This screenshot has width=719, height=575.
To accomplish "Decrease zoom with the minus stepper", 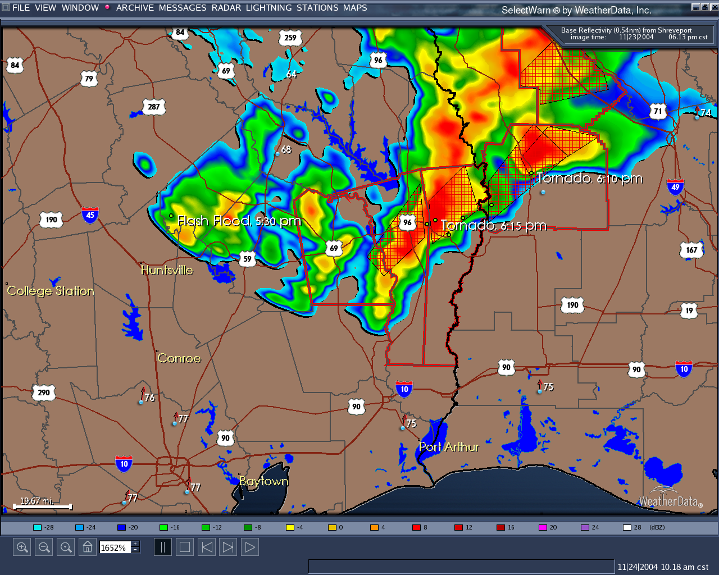I will pos(135,549).
